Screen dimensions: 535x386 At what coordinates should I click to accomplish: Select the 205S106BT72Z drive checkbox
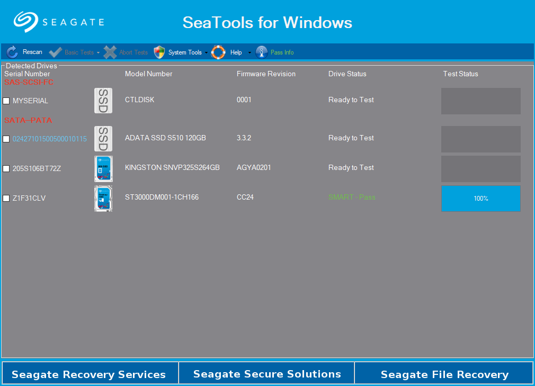[6, 169]
